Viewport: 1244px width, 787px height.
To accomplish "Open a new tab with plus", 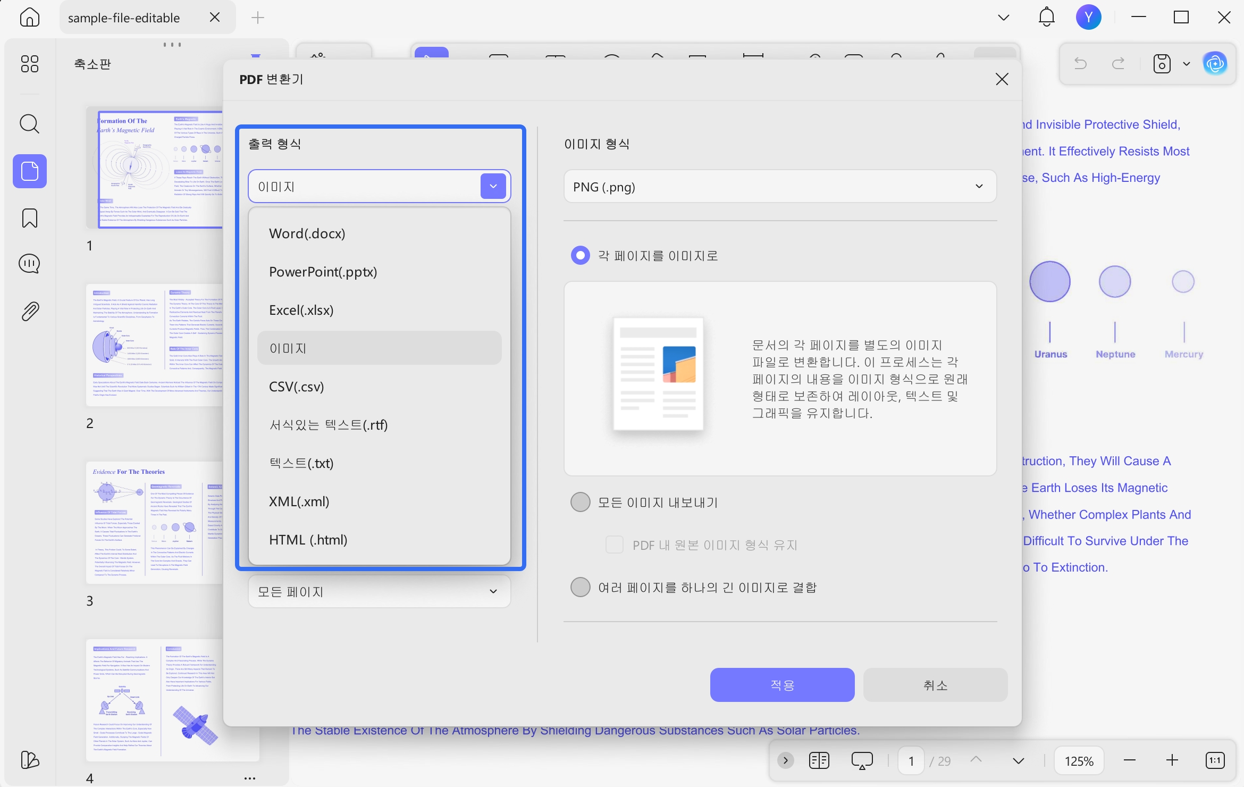I will 258,18.
